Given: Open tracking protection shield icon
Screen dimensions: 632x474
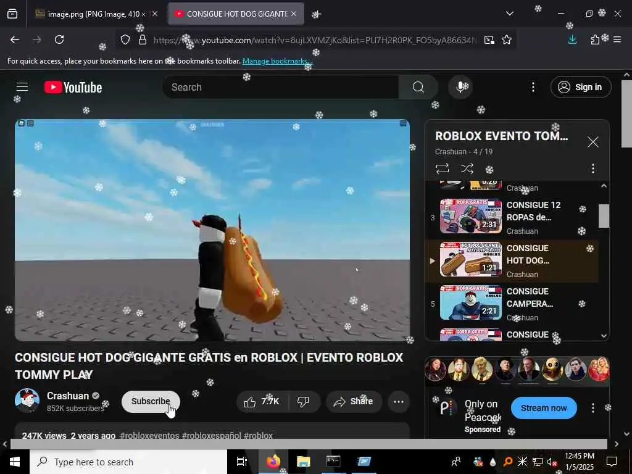Looking at the screenshot, I should (125, 39).
